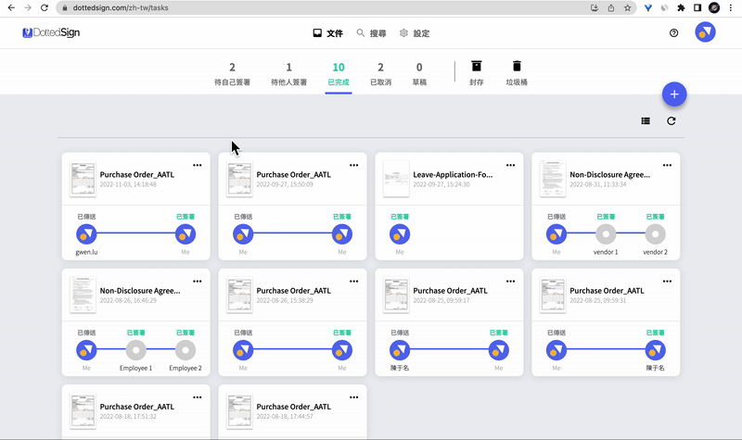Click 陳于名 signer avatar on 09:59:31 card

pyautogui.click(x=656, y=350)
